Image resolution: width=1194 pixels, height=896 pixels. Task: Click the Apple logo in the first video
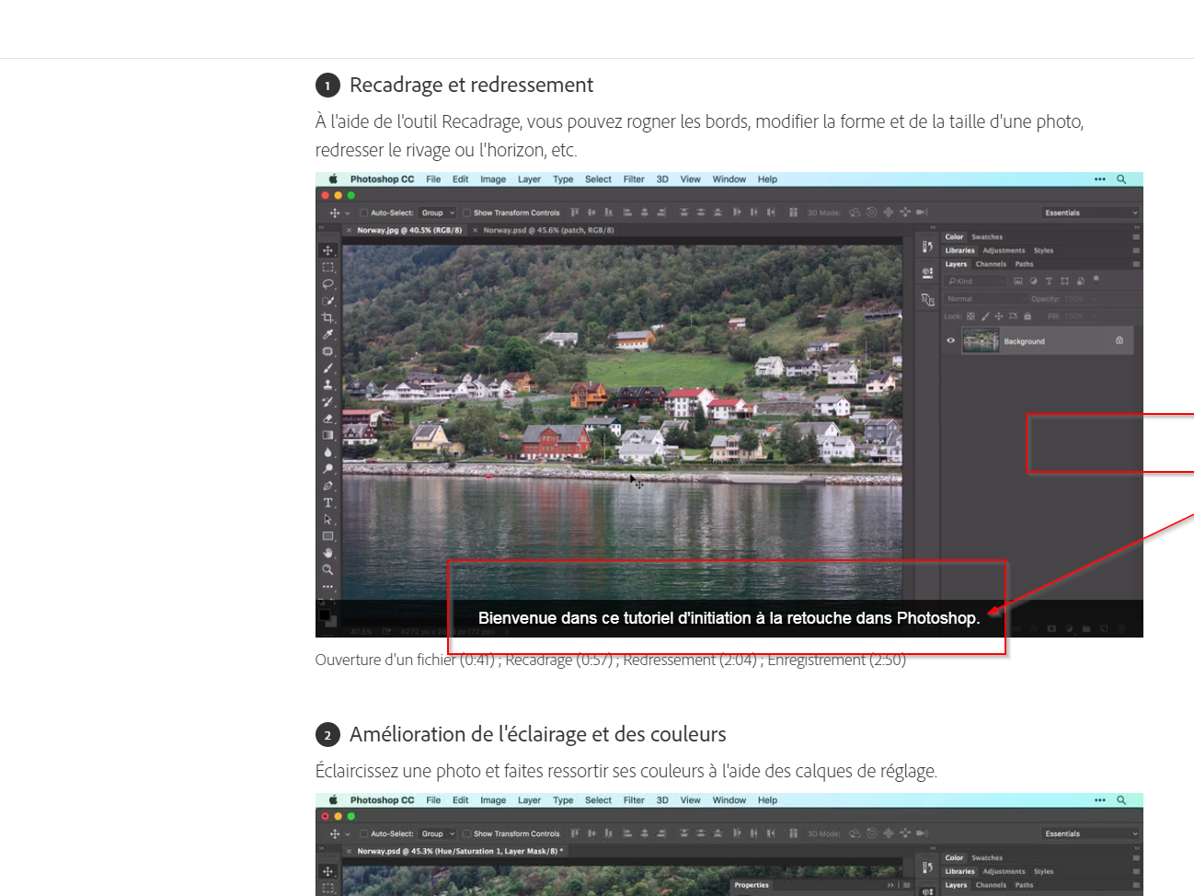[333, 179]
